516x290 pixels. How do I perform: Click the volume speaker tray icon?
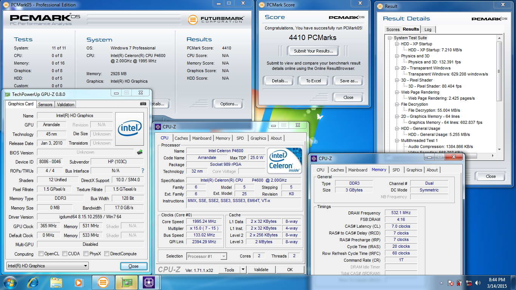click(x=478, y=282)
